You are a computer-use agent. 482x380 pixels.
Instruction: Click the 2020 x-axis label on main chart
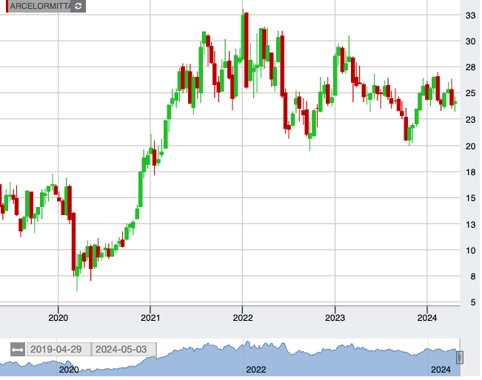pos(58,318)
